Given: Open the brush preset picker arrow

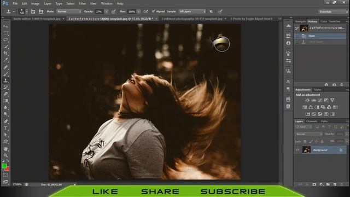Looking at the screenshot, I should coord(27,11).
